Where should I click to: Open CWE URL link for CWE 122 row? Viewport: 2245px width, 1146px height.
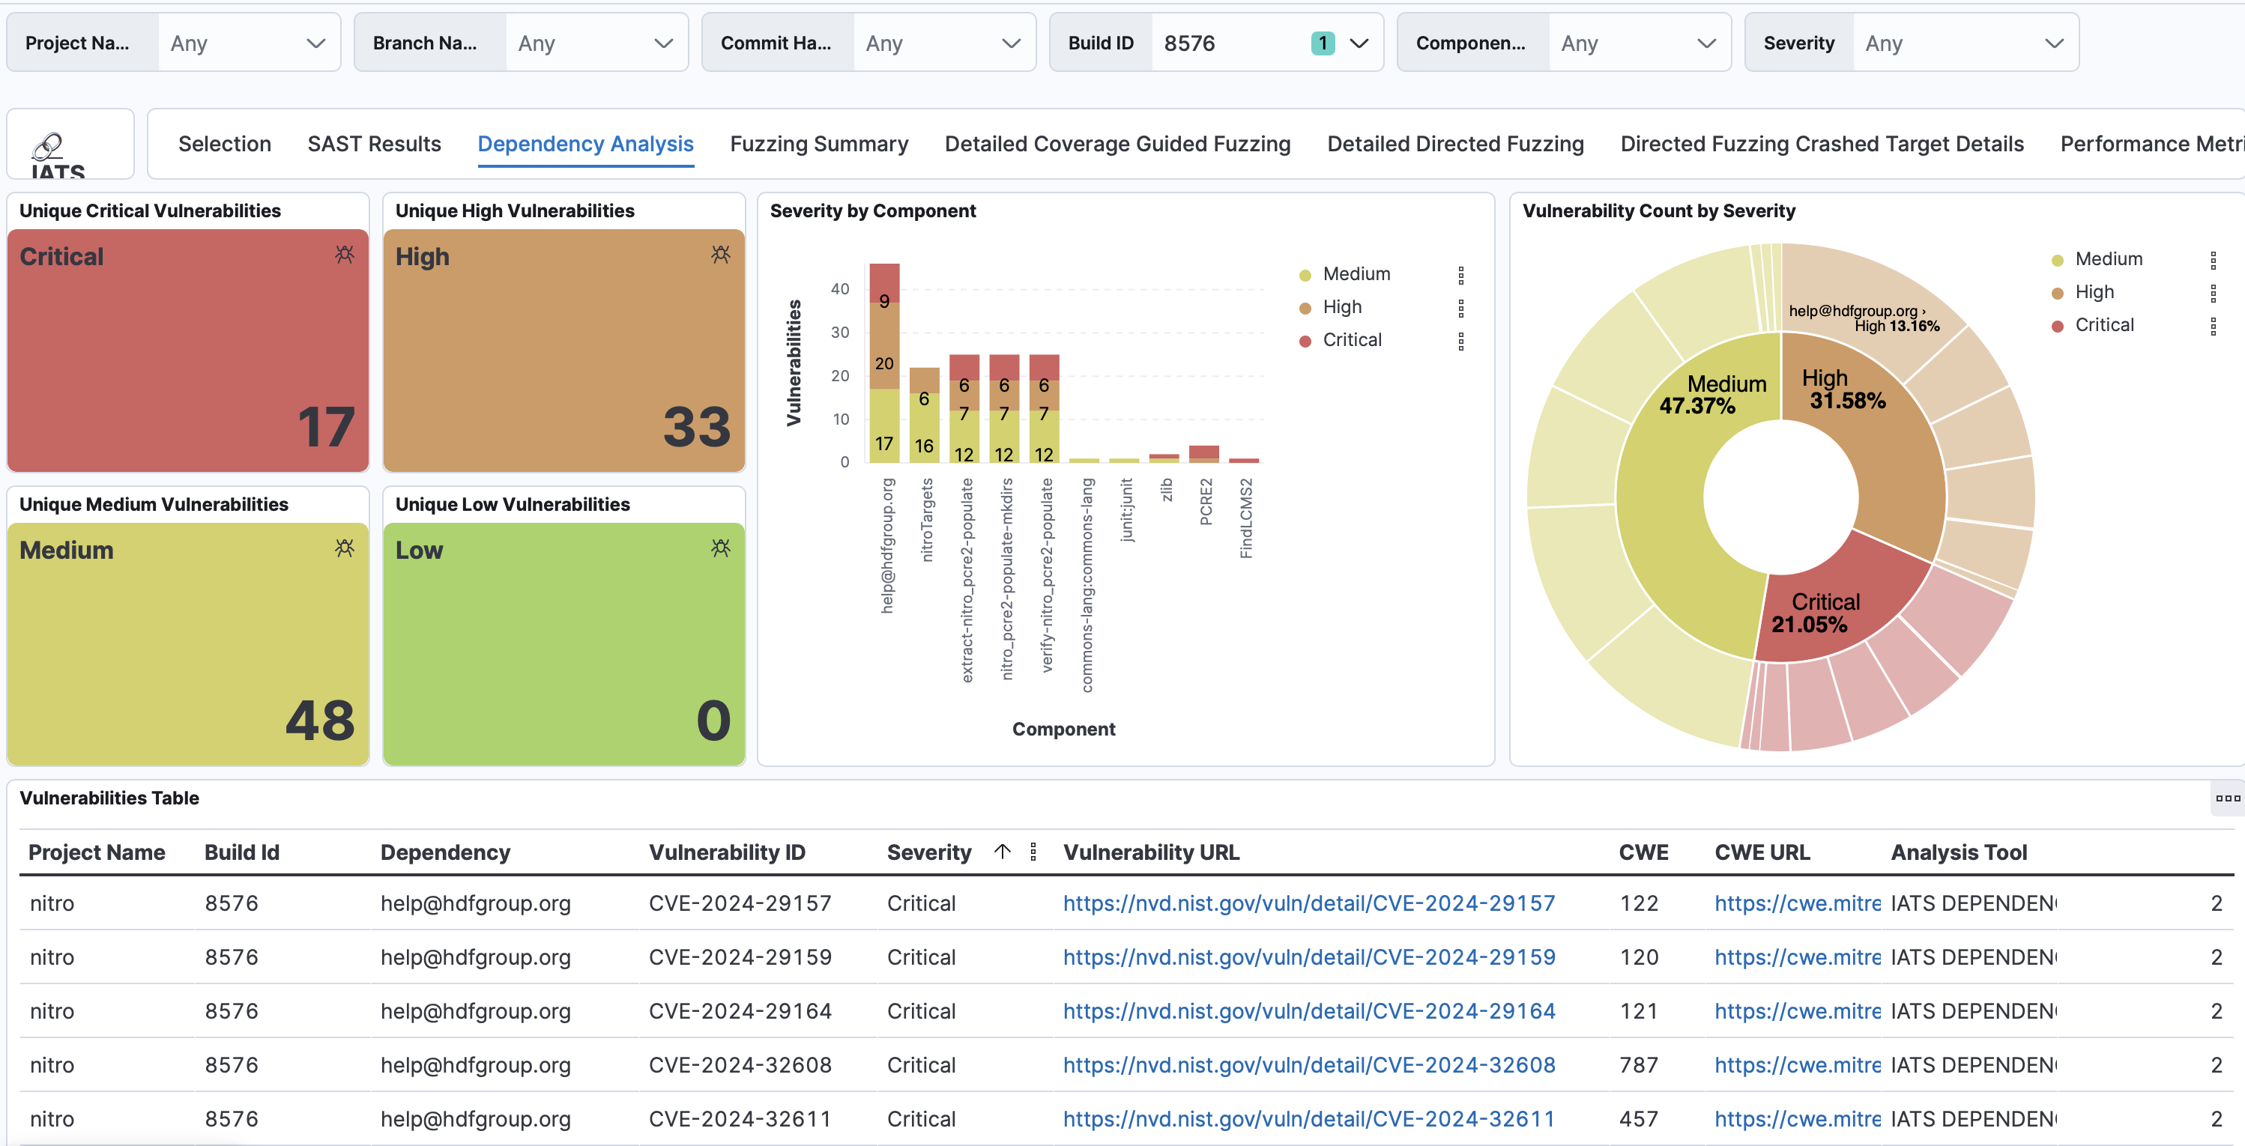(x=1797, y=903)
